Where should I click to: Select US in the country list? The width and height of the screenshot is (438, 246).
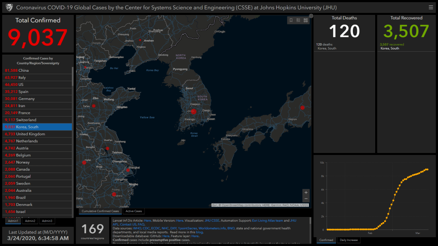(37, 85)
